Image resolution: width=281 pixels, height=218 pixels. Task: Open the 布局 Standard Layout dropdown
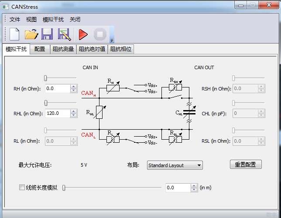175,165
